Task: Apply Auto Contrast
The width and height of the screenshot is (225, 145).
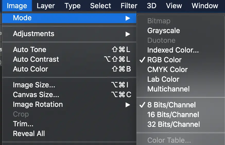Action: 36,59
